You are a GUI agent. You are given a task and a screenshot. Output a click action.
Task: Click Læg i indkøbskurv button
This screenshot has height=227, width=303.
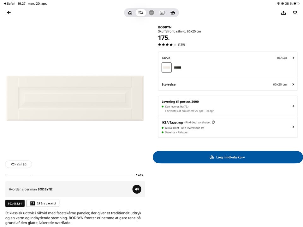[228, 157]
